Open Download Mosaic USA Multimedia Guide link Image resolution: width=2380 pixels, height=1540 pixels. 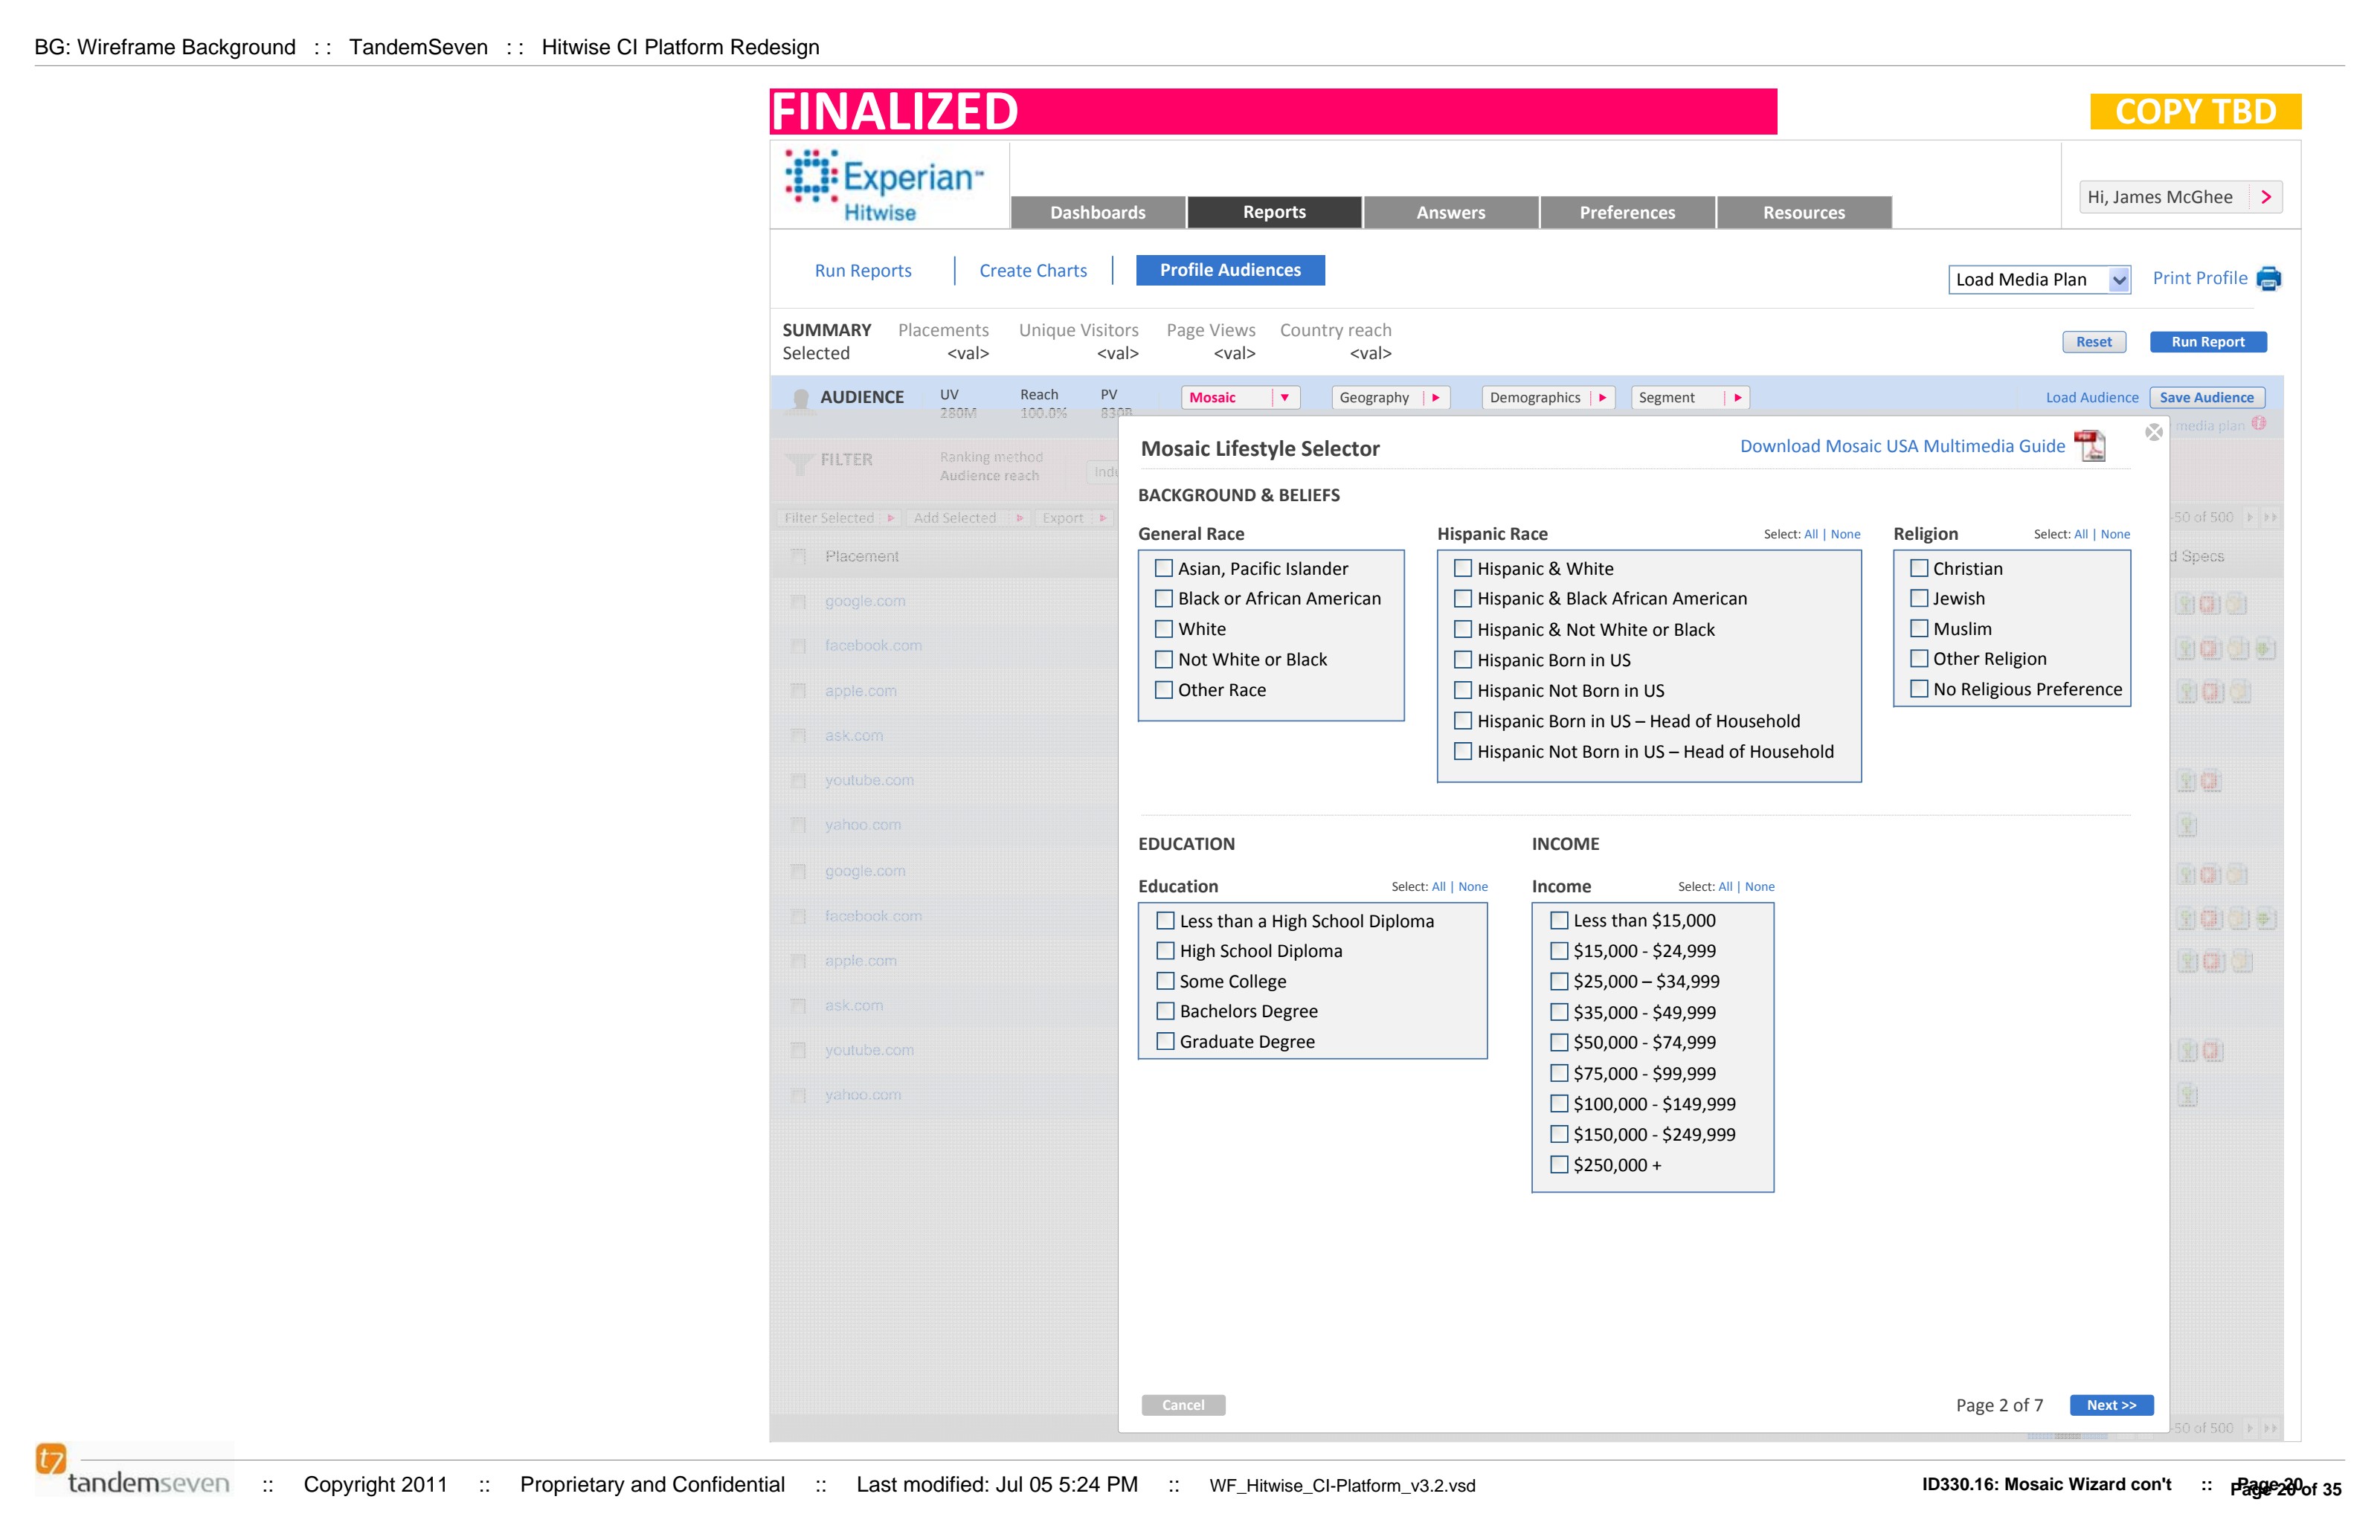point(1902,446)
